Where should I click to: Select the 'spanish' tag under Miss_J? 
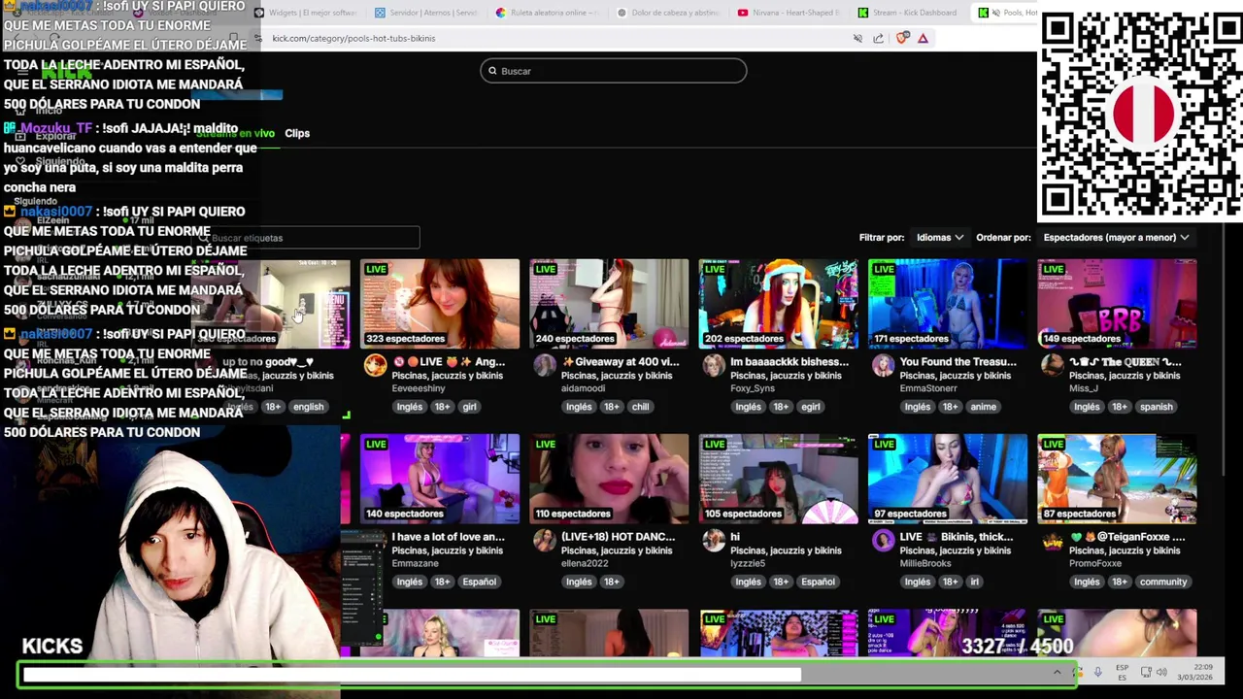(1156, 407)
